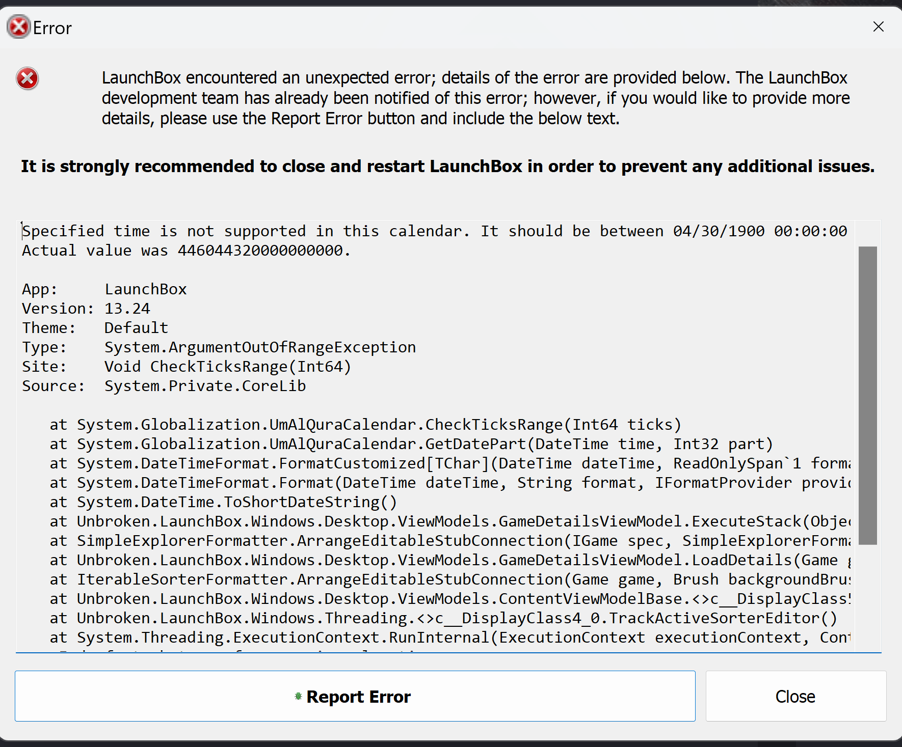Click the UmAlQuraCalendar.GetDatePart stack trace line

tap(411, 444)
